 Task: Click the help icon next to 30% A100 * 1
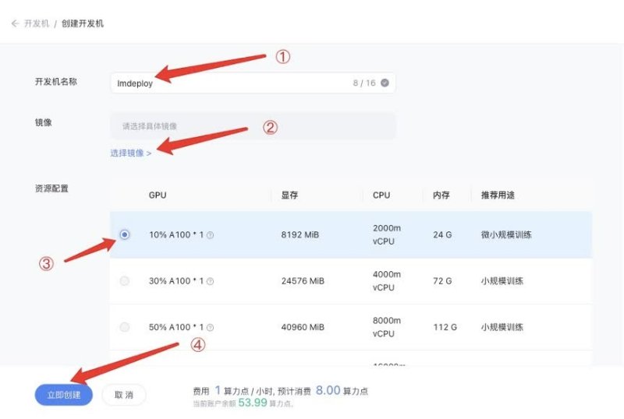pyautogui.click(x=210, y=281)
